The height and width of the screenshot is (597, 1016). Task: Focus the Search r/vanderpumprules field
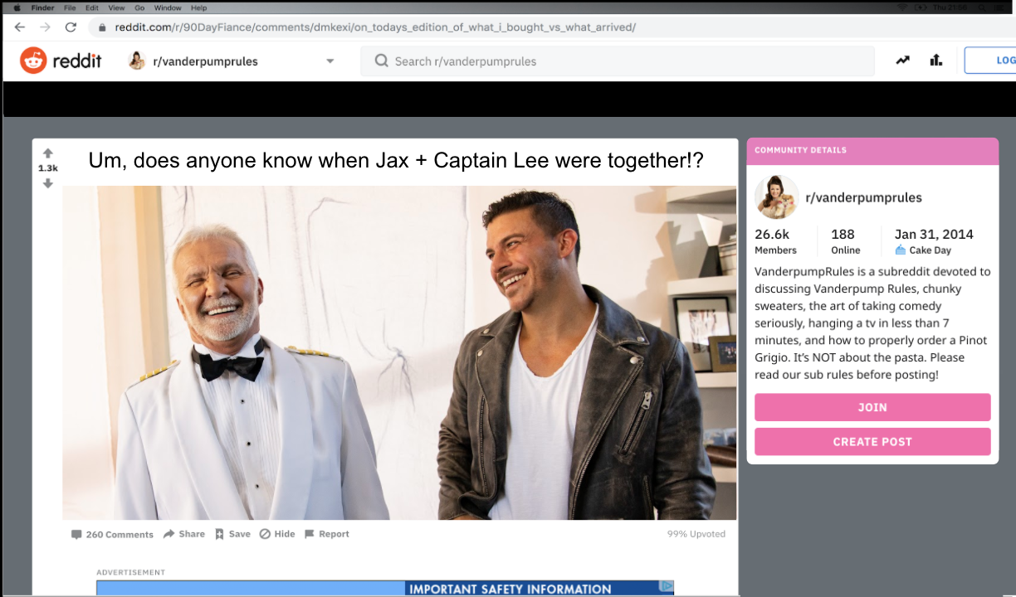pyautogui.click(x=618, y=61)
